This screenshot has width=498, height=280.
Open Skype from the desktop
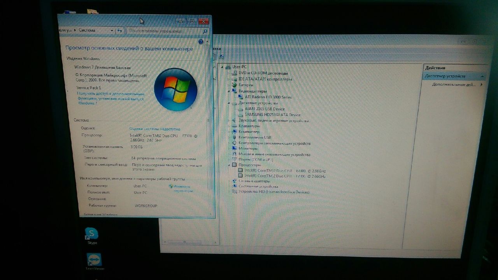[92, 234]
